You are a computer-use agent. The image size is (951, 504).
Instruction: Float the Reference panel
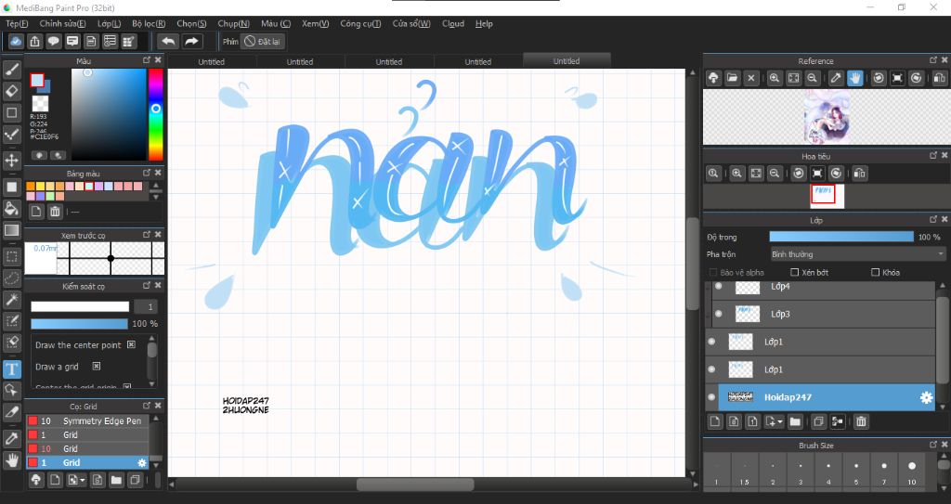click(933, 60)
